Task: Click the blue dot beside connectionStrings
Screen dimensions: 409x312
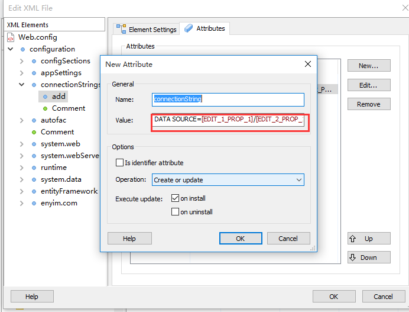Action: 34,85
